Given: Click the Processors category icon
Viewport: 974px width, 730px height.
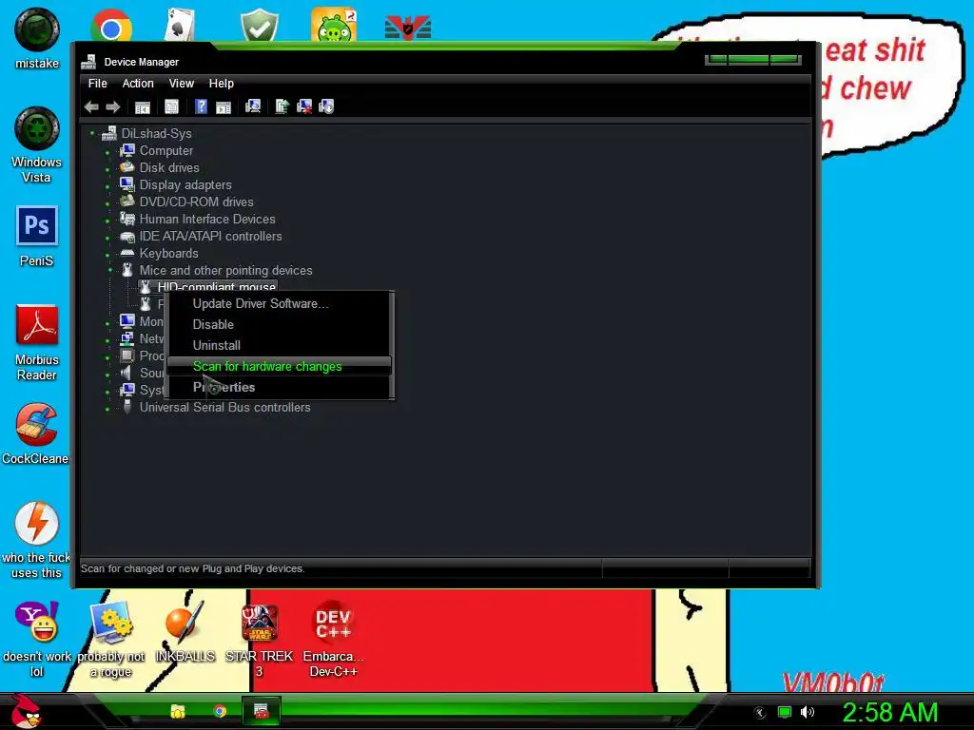Looking at the screenshot, I should point(127,355).
